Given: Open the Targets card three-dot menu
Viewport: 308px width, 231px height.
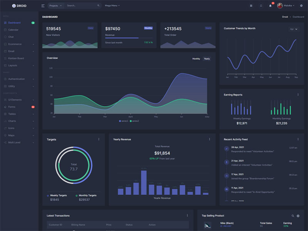Looking at the screenshot, I should tap(99, 139).
